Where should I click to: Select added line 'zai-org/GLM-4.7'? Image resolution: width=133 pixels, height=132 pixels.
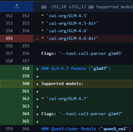tap(67, 99)
